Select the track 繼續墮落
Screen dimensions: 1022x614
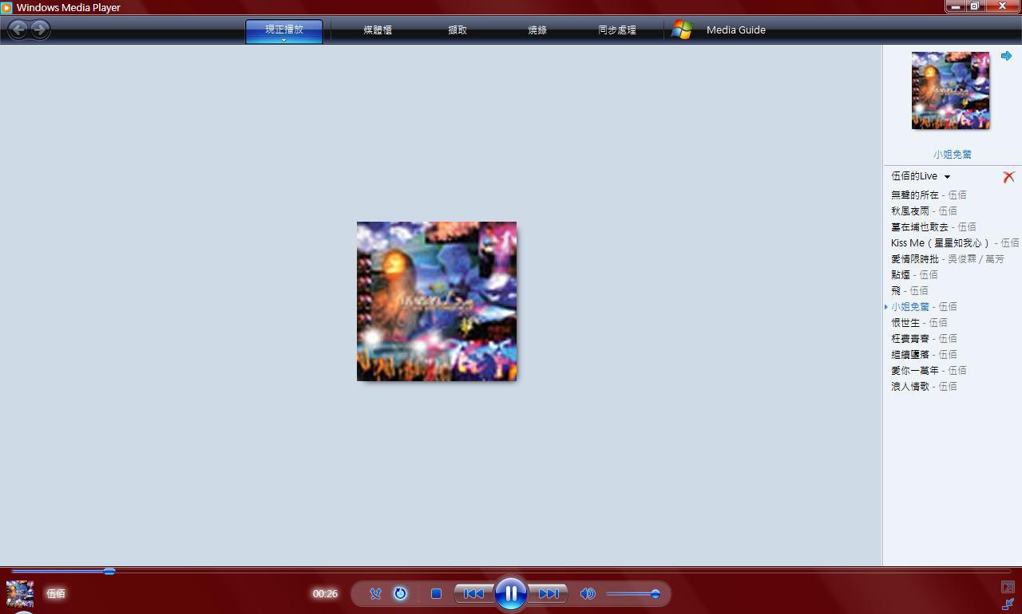pyautogui.click(x=924, y=354)
